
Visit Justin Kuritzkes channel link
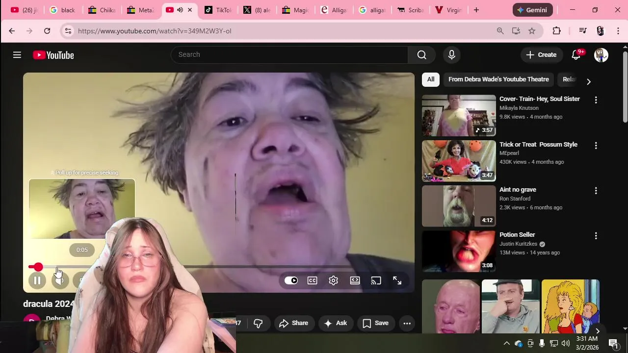click(519, 244)
